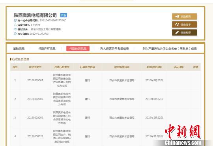Select the credit code 91610403056693702XC
The height and width of the screenshot is (146, 213).
click(53, 21)
